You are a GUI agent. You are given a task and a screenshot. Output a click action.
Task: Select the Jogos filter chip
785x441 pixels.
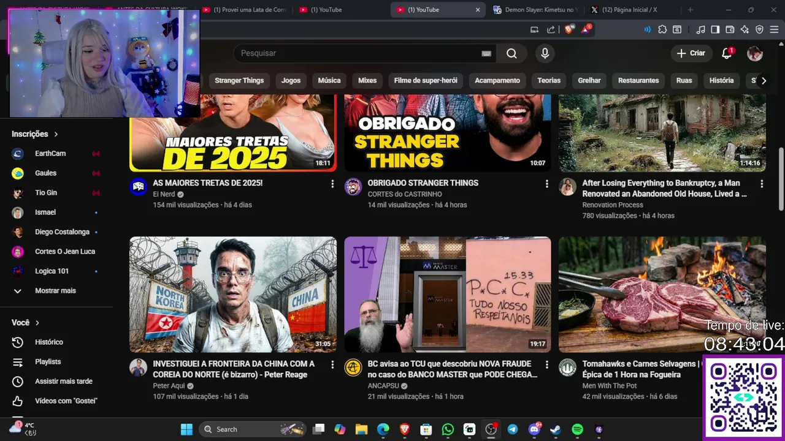pos(291,80)
